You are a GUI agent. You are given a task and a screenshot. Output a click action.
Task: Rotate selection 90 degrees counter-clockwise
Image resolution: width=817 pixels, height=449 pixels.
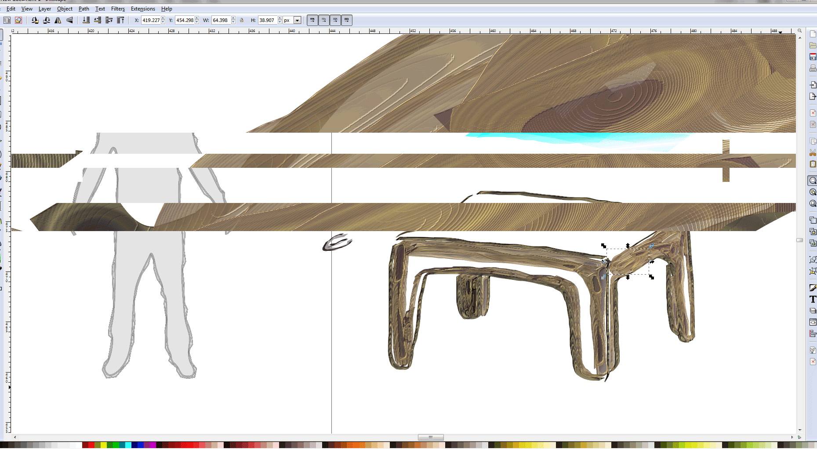coord(35,20)
